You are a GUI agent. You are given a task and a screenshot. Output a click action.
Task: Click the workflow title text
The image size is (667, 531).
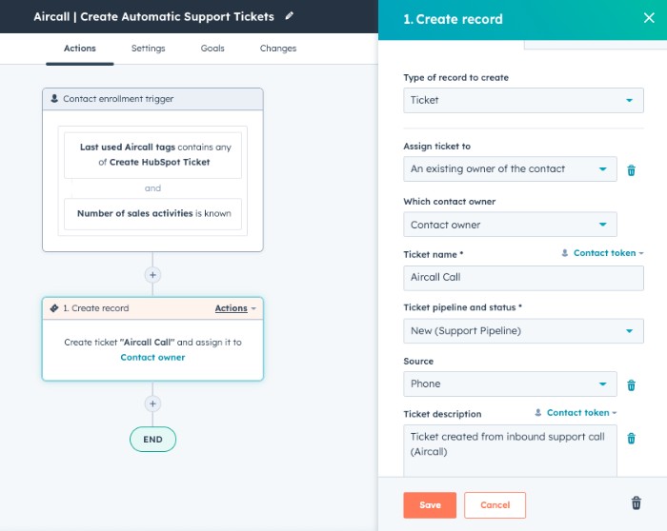pos(154,16)
